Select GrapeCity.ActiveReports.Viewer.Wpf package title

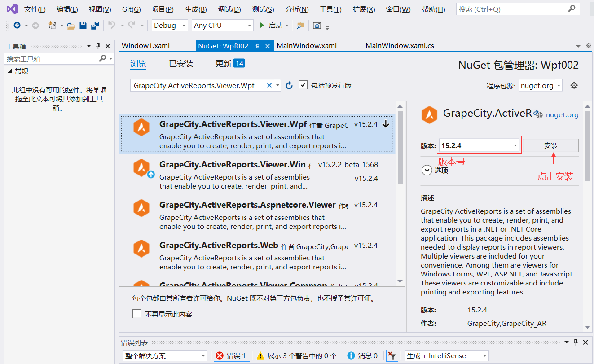(233, 124)
